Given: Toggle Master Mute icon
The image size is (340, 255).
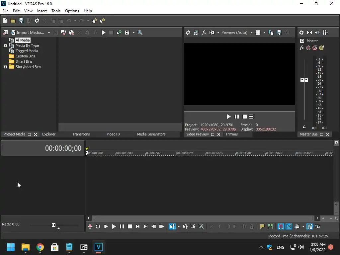Looking at the screenshot, I should (x=315, y=48).
